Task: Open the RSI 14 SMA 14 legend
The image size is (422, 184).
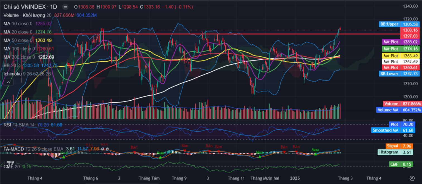Action: pos(19,125)
